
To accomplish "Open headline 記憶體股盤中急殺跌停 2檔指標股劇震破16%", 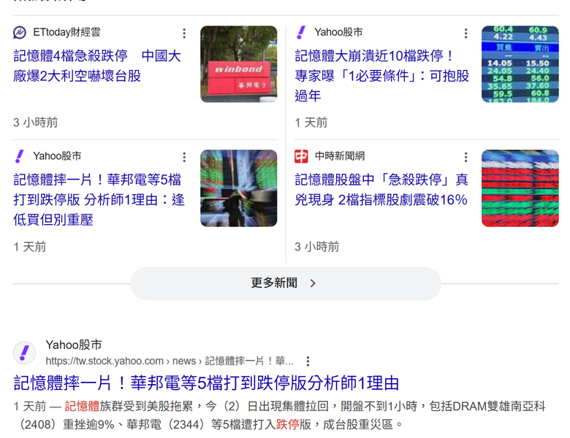I will point(381,190).
